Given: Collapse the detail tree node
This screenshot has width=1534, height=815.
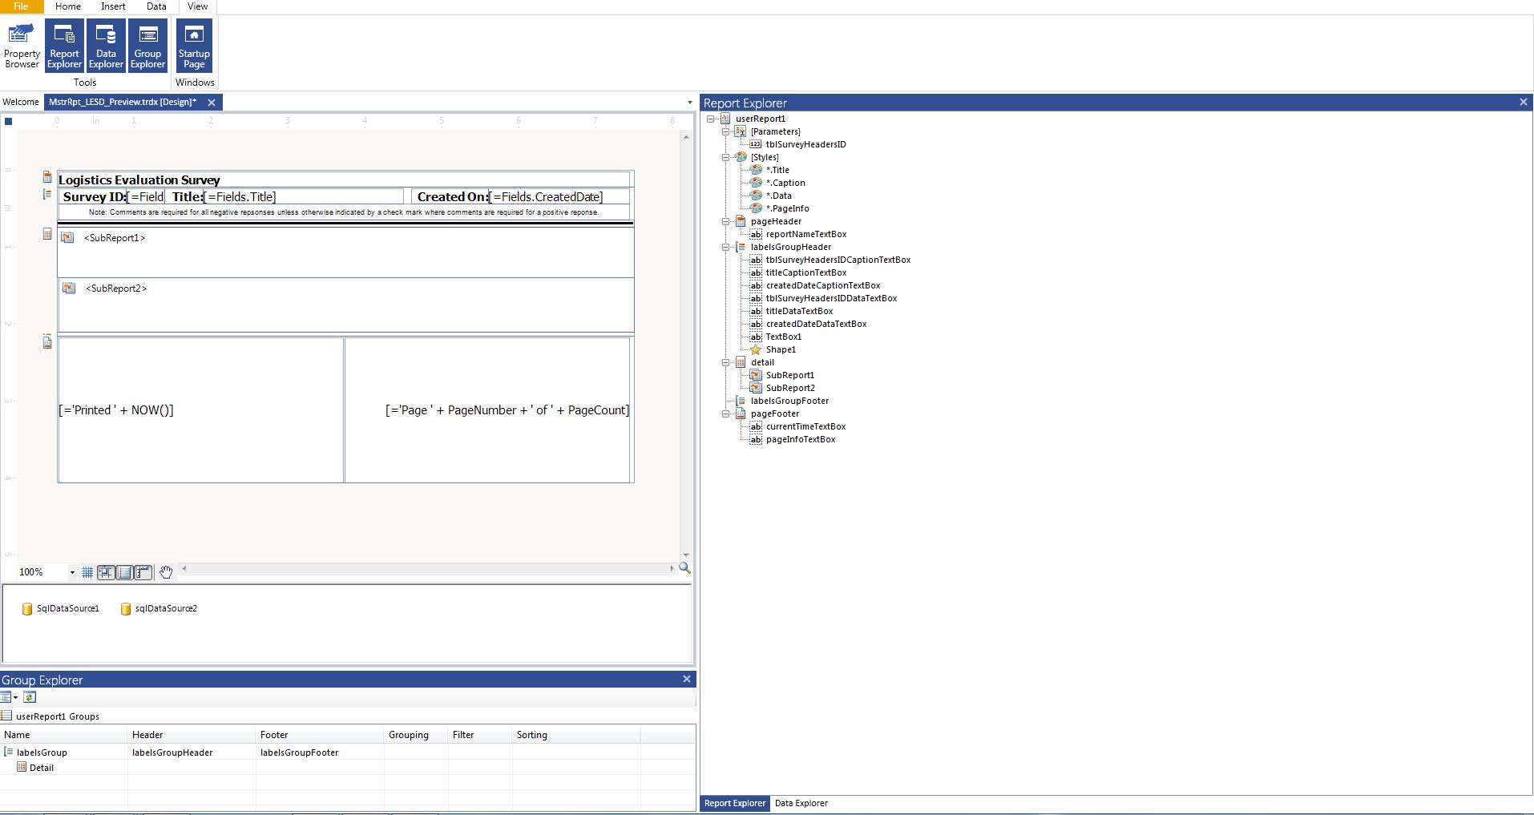Looking at the screenshot, I should (x=726, y=362).
